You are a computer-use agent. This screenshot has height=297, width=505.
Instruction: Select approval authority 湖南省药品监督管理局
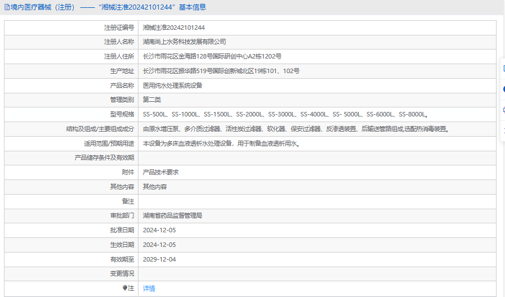[173, 215]
